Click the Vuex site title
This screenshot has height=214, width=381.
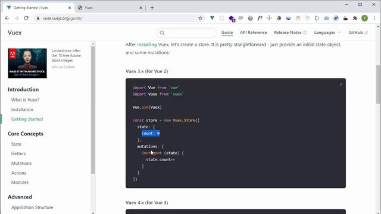14,33
